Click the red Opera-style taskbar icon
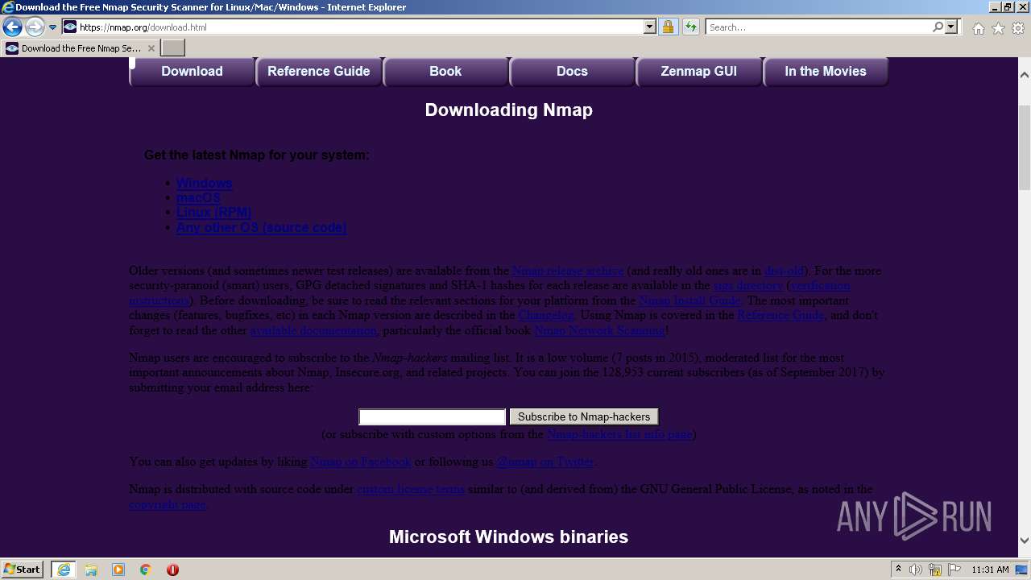This screenshot has width=1031, height=580. coord(172,570)
